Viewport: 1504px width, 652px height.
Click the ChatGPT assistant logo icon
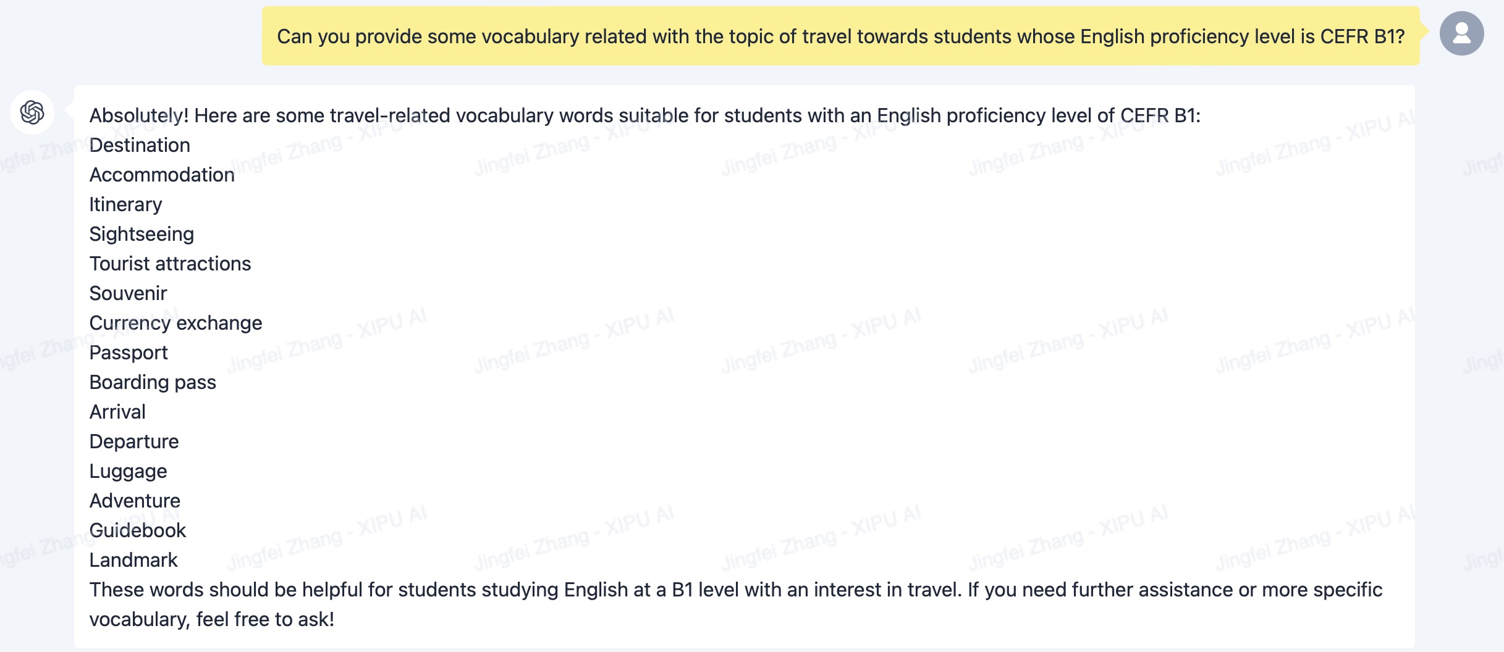(x=32, y=112)
